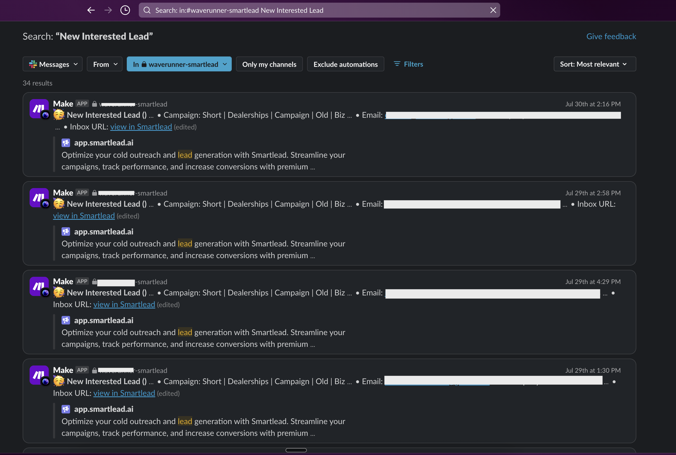Screen dimensions: 676x455
Task: Open the Messages type dropdown
Action: (x=52, y=64)
